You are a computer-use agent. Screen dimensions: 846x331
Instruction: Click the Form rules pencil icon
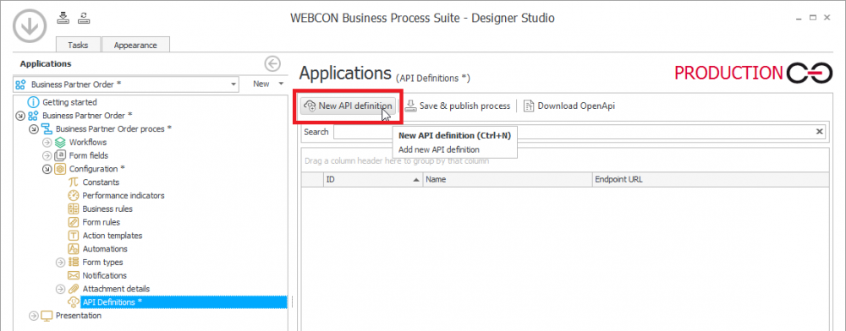click(x=74, y=222)
